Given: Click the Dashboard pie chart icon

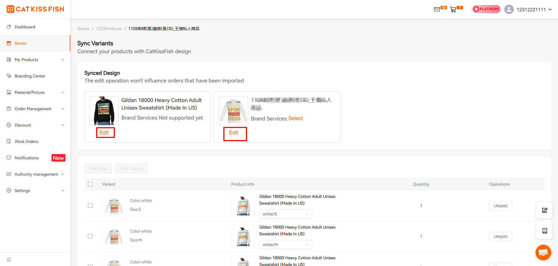Looking at the screenshot, I should (9, 27).
